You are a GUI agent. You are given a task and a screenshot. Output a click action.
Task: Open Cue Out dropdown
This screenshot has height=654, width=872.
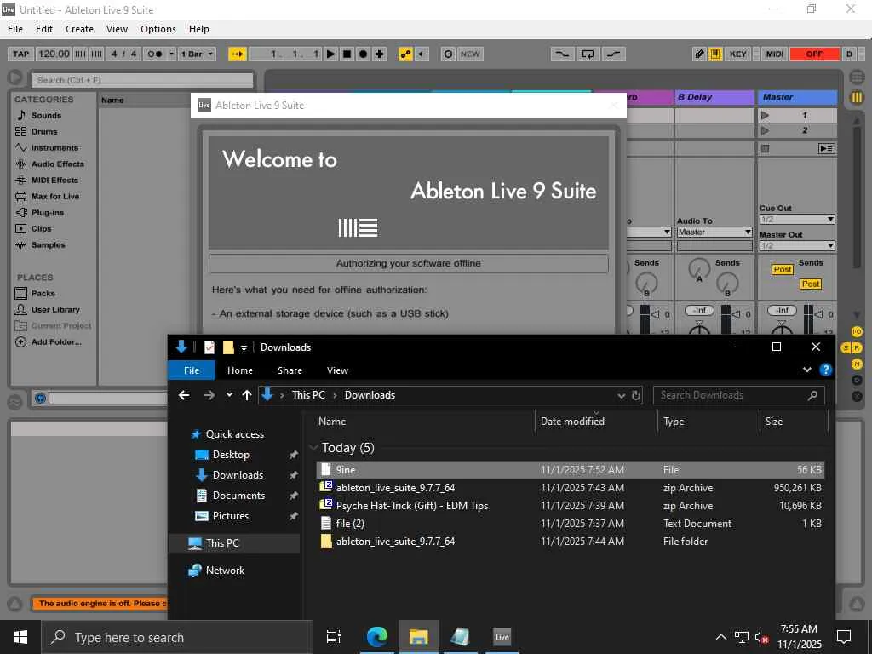pyautogui.click(x=797, y=219)
